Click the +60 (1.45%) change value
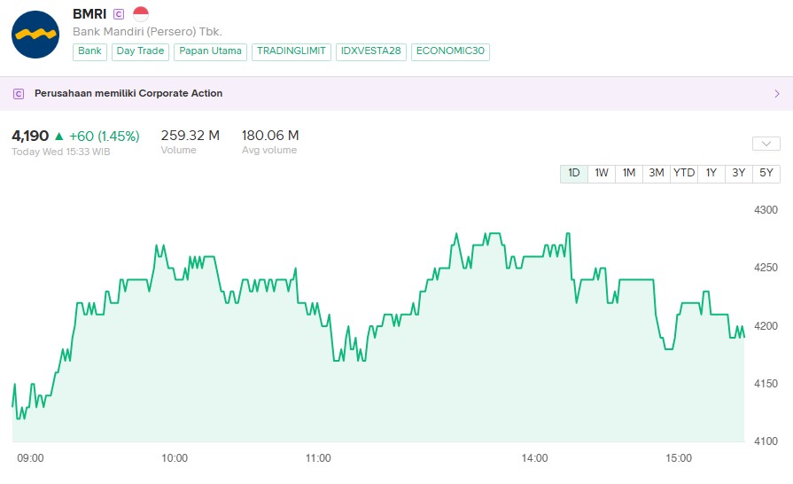 tap(105, 136)
